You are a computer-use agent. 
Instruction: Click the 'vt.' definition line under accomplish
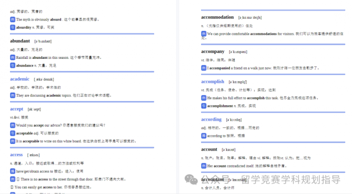coord(238,90)
